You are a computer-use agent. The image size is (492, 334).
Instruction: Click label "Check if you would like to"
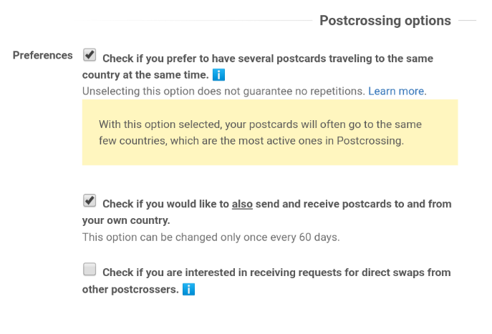[x=165, y=204]
